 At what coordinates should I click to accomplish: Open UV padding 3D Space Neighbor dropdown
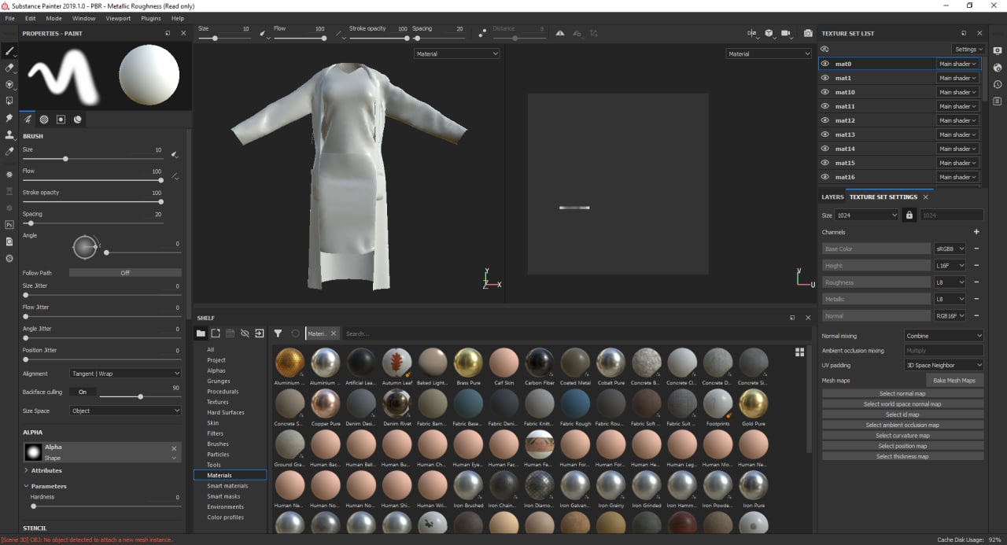[943, 365]
